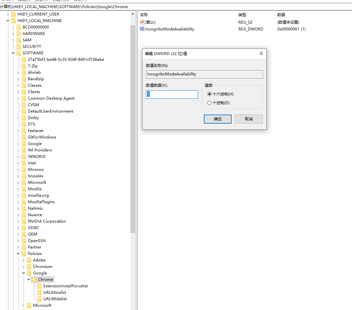Click the folder icon of the 27a75bf3 GUID key
The width and height of the screenshot is (352, 310).
(24, 60)
